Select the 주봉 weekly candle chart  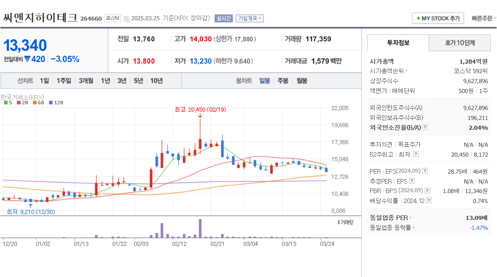[283, 81]
